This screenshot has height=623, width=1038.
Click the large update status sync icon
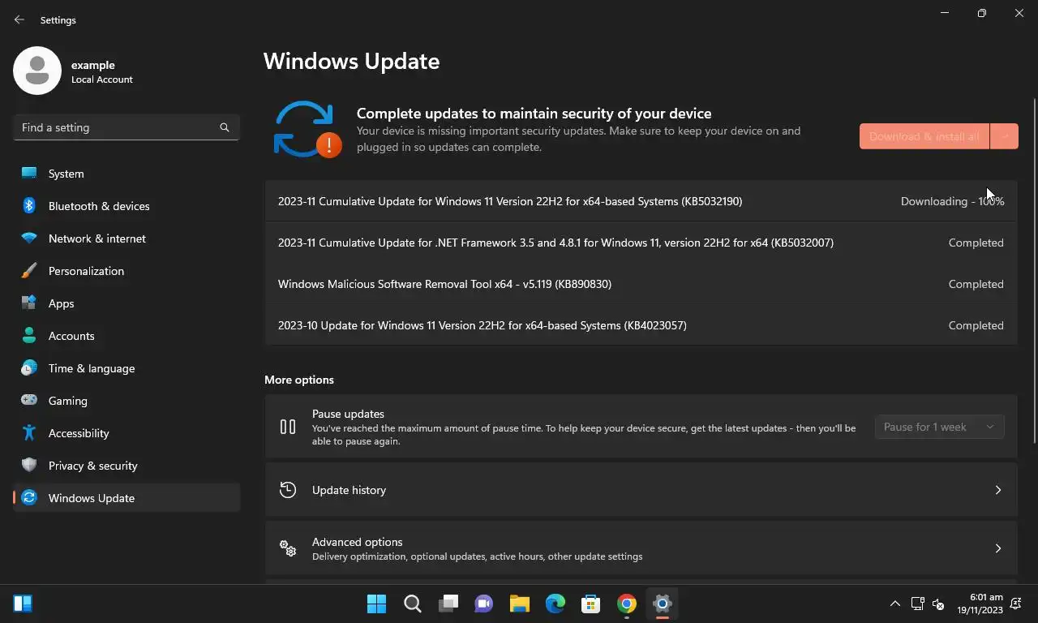307,130
